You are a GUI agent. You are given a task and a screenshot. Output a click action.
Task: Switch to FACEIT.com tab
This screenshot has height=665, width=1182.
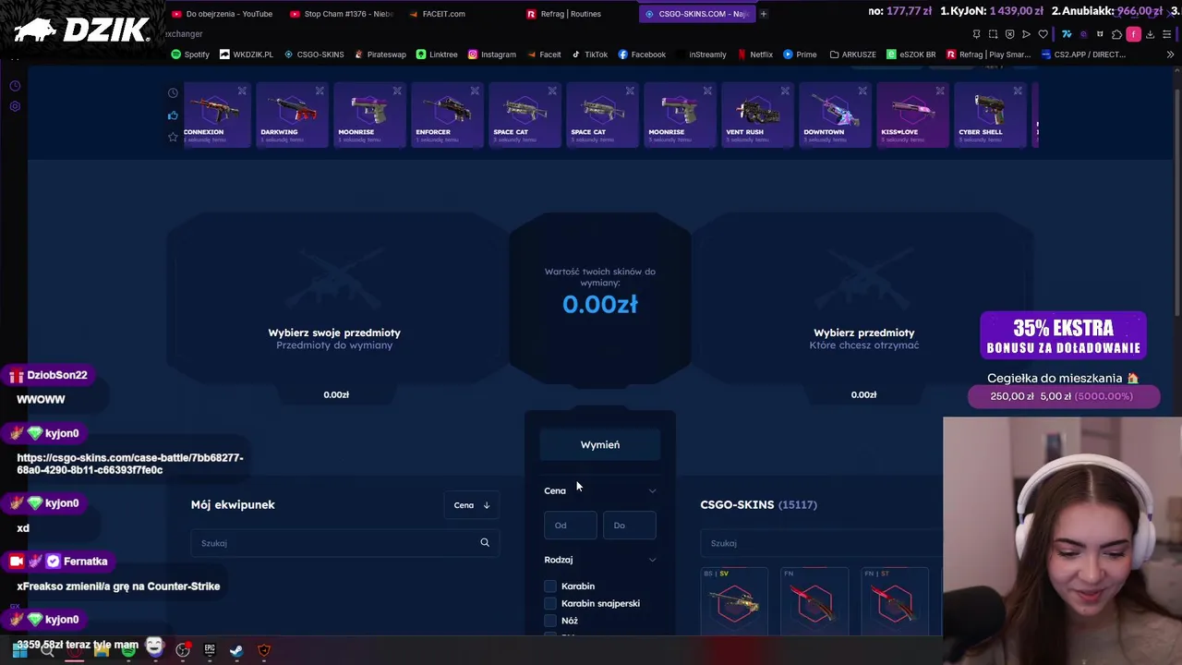[437, 14]
